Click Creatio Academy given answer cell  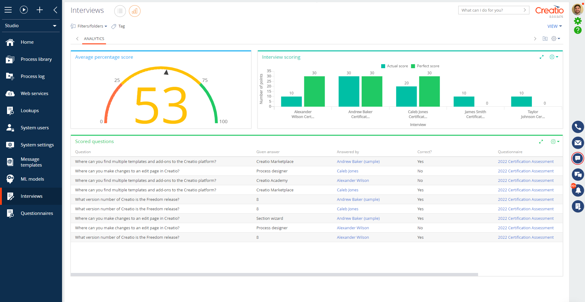click(x=272, y=181)
